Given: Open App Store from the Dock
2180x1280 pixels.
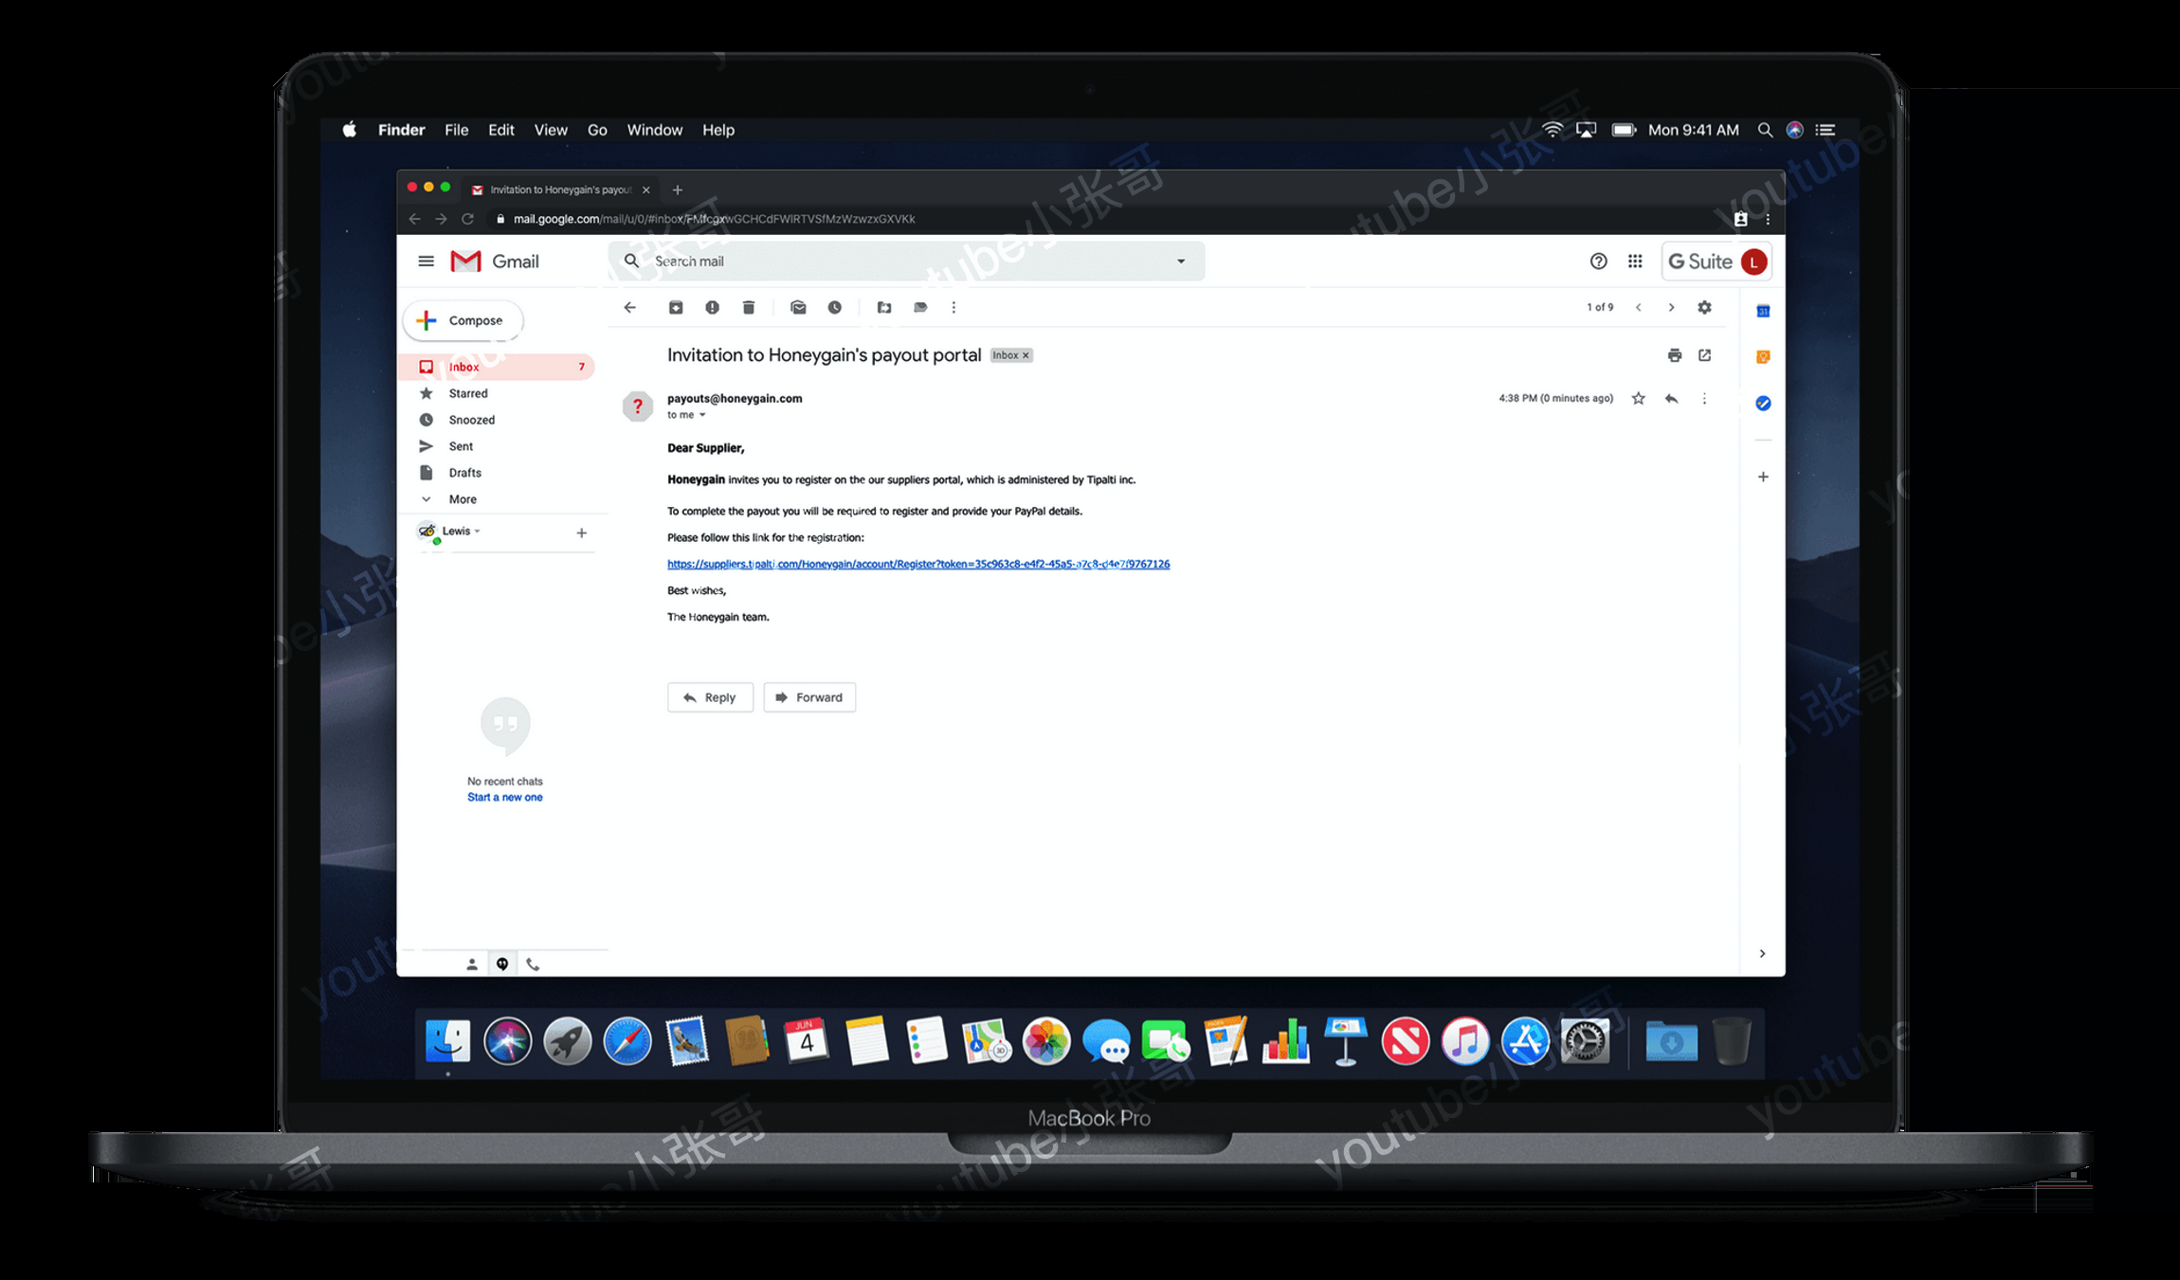Looking at the screenshot, I should coord(1525,1042).
